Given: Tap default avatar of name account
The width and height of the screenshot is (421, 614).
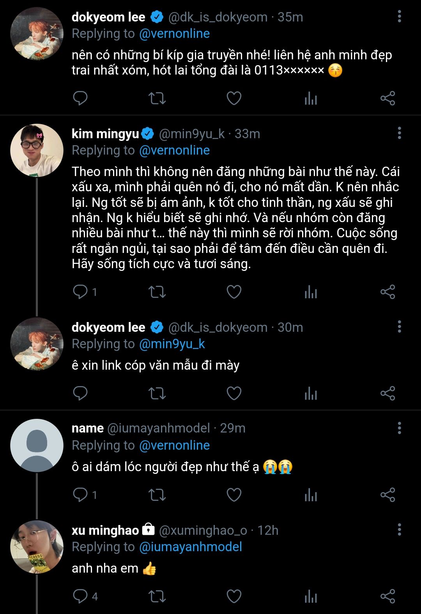Looking at the screenshot, I should [x=37, y=445].
